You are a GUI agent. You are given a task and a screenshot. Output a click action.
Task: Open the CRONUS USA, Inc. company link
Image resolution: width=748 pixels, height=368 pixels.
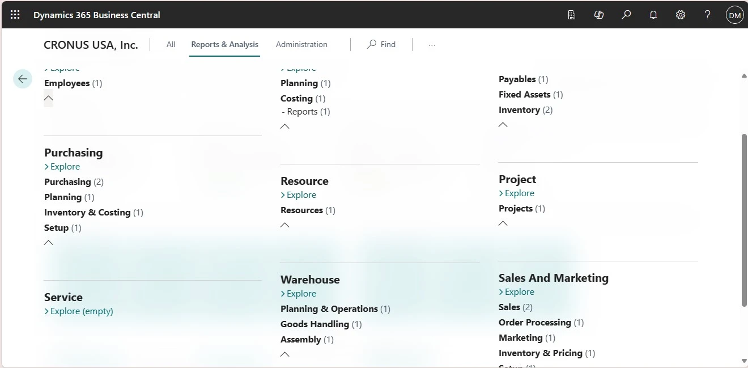(x=91, y=45)
